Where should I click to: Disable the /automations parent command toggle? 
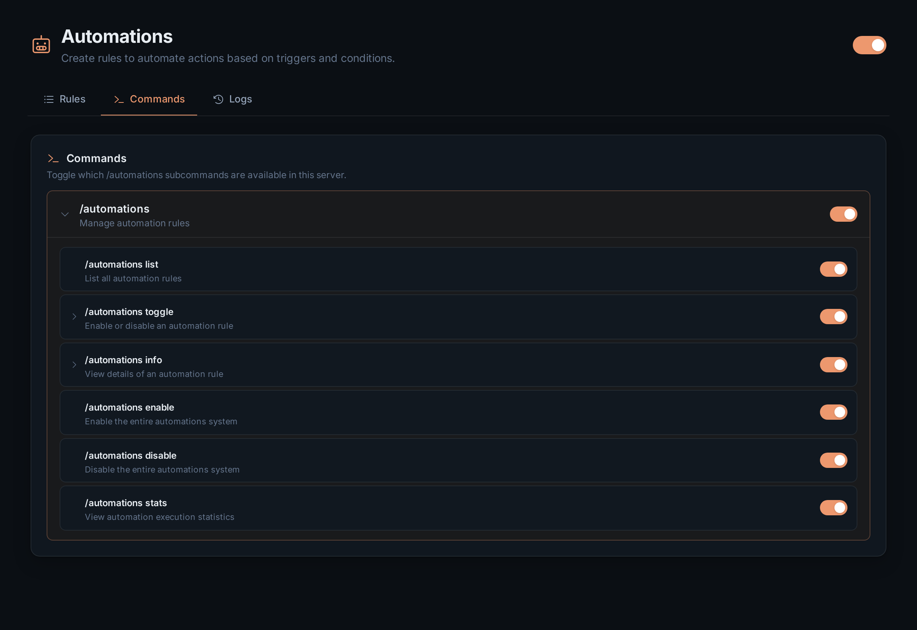843,214
